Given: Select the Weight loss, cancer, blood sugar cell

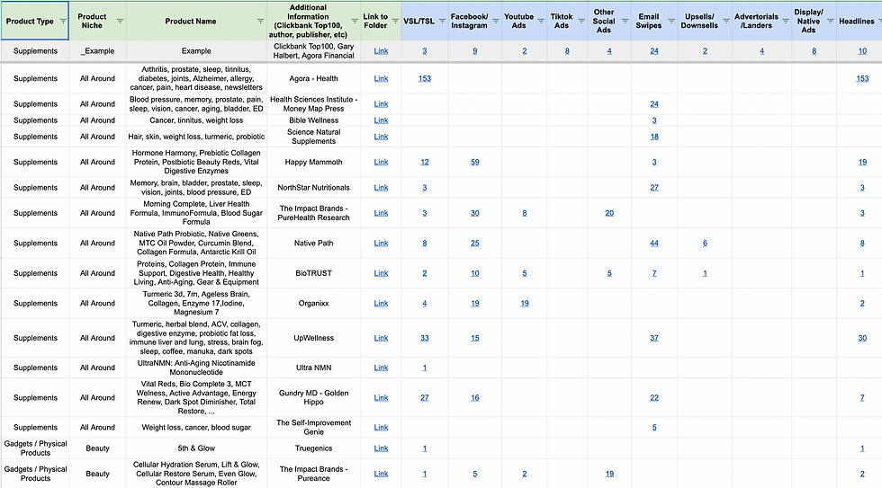Looking at the screenshot, I should pos(196,428).
